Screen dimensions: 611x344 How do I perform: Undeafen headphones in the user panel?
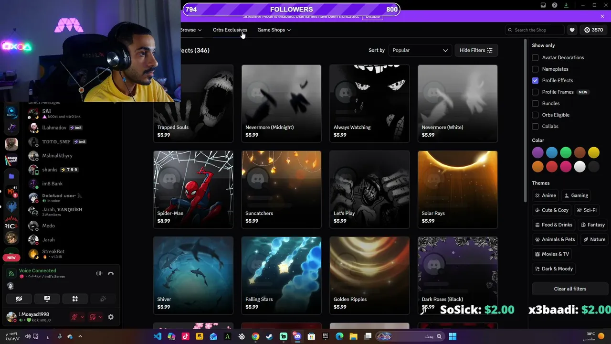click(93, 317)
